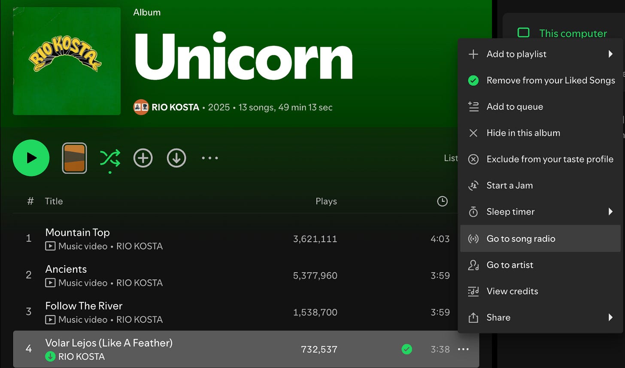Expand the Sleep timer submenu arrow
The height and width of the screenshot is (368, 625).
click(x=610, y=212)
